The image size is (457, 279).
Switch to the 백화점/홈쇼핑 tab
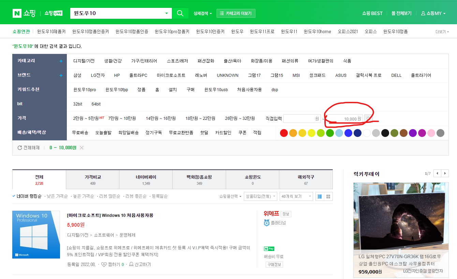pos(199,180)
